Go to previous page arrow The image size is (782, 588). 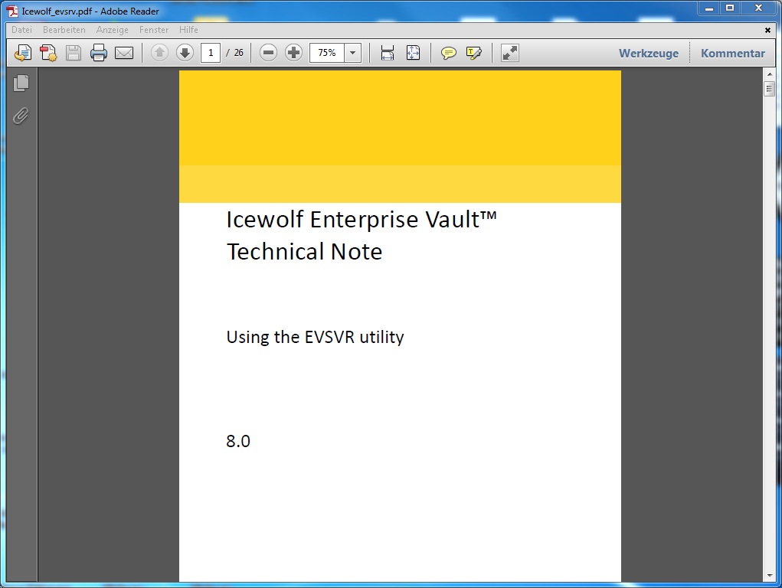click(x=159, y=52)
